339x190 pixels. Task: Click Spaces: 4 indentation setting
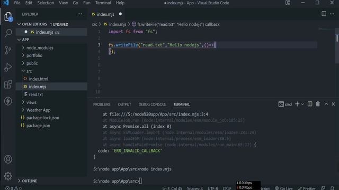(195, 188)
